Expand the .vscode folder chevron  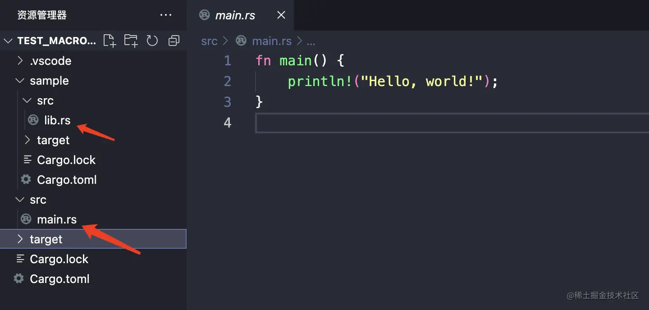(20, 60)
